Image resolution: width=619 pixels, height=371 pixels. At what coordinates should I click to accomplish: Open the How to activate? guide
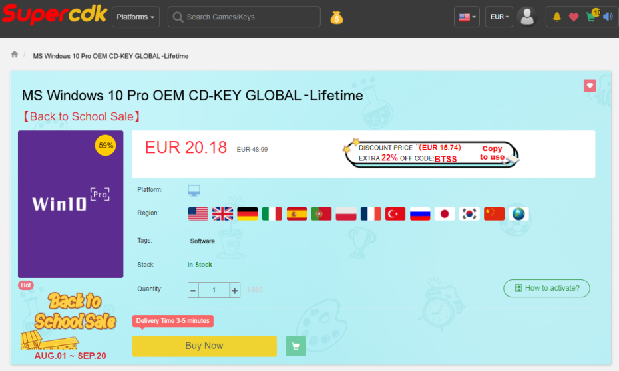point(546,288)
